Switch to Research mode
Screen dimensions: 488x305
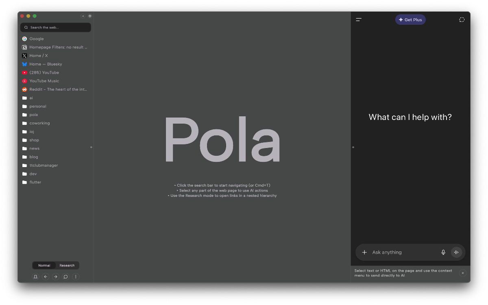point(67,266)
